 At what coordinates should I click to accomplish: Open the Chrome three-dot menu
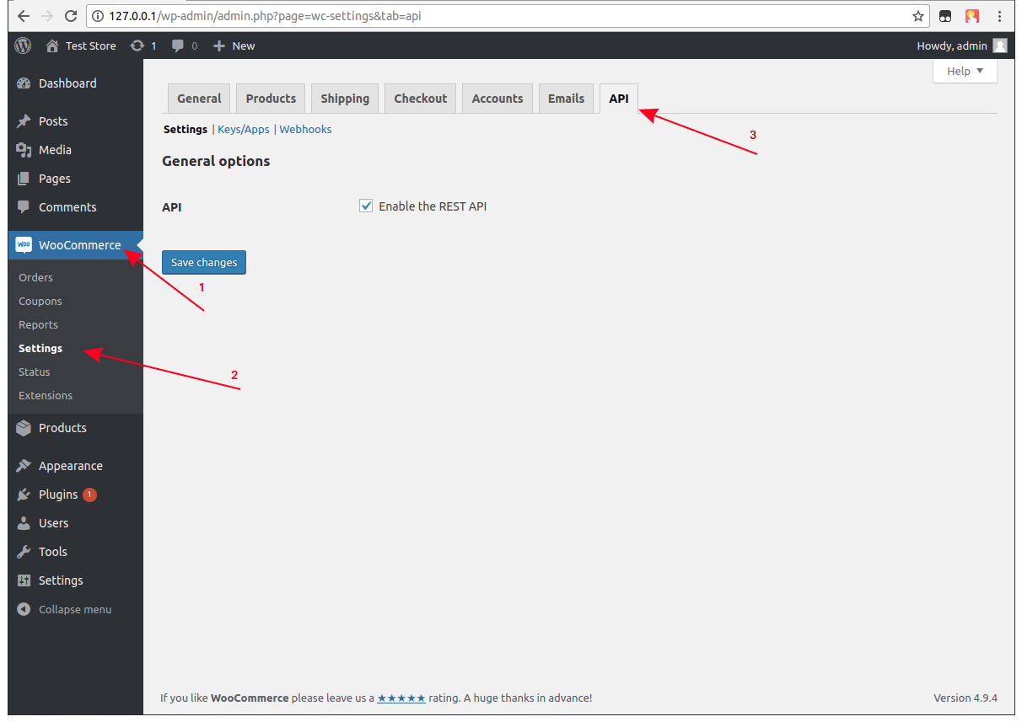[999, 16]
